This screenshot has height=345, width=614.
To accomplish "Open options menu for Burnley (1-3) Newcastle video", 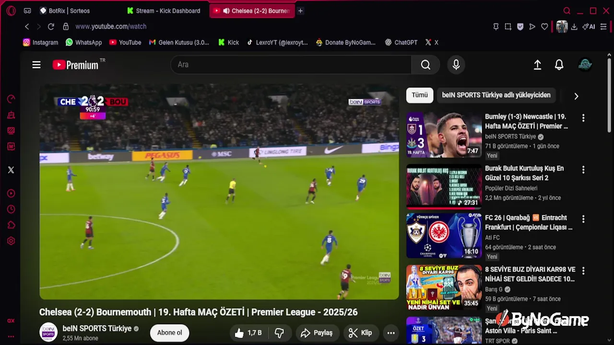I will pyautogui.click(x=583, y=117).
